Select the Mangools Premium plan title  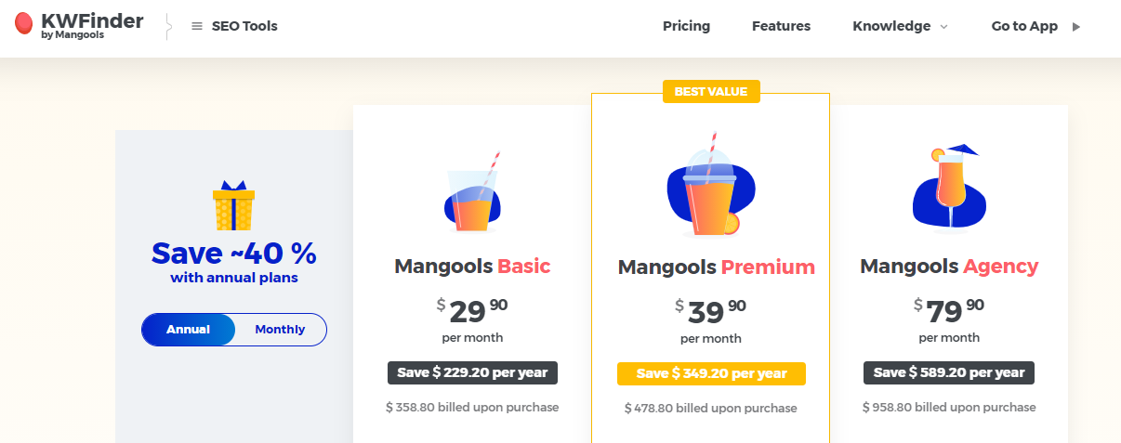pyautogui.click(x=716, y=267)
